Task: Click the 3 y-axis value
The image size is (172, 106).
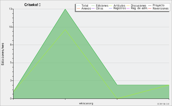Action: click(x=11, y=81)
